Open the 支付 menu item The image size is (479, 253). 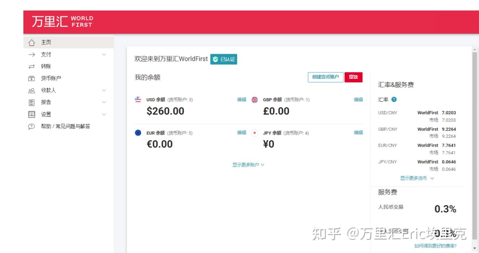(x=69, y=54)
